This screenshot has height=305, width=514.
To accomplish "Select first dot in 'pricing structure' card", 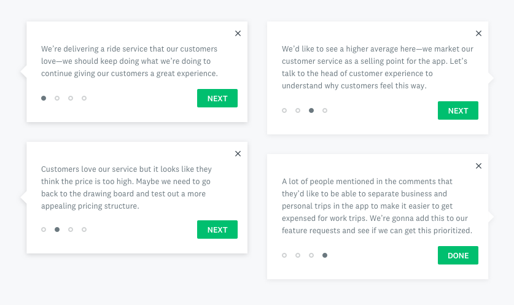I will [x=44, y=230].
